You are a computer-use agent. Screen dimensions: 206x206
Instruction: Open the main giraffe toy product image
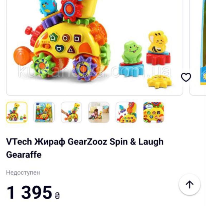click(x=95, y=47)
